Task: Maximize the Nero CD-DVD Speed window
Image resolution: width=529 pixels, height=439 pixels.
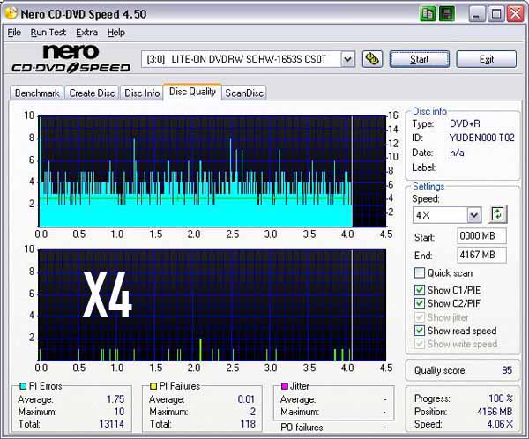Action: click(495, 14)
